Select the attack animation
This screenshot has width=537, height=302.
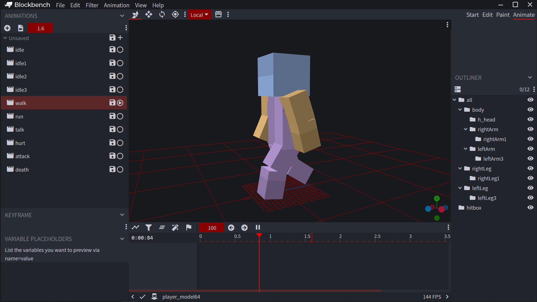(64, 156)
